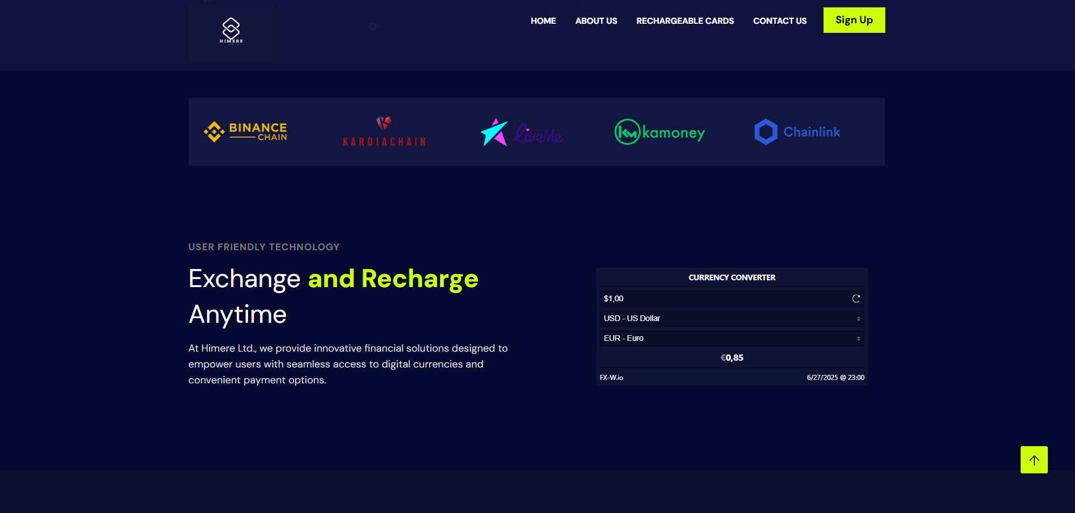Go to the ABOUT US page

click(x=596, y=21)
